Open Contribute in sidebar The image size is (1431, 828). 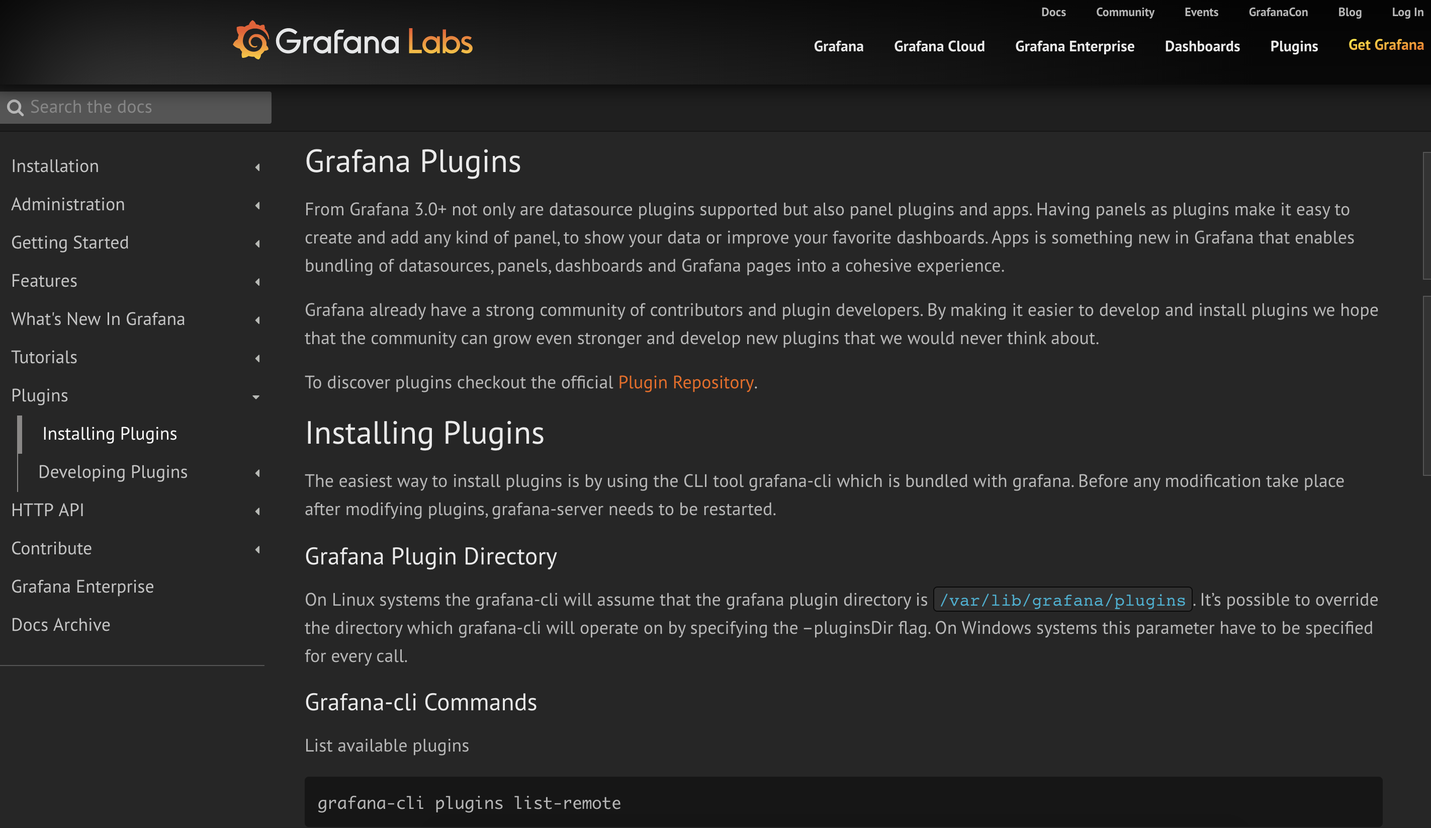52,548
